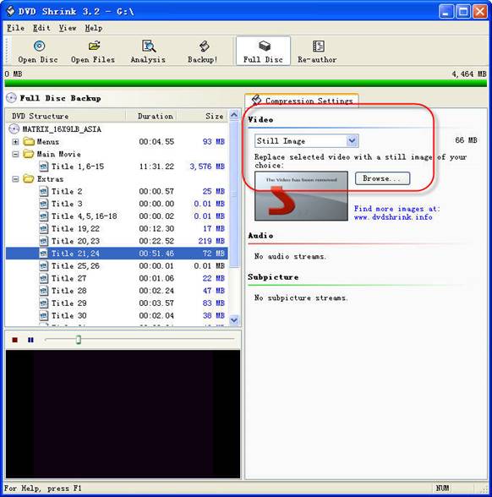Click the scroll up arrow of the title list
This screenshot has width=492, height=497.
[234, 115]
